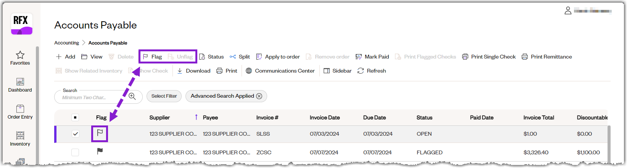Screen dimensions: 627x168
Task: Click $1,100.00 discountable cell
Action: 588,152
